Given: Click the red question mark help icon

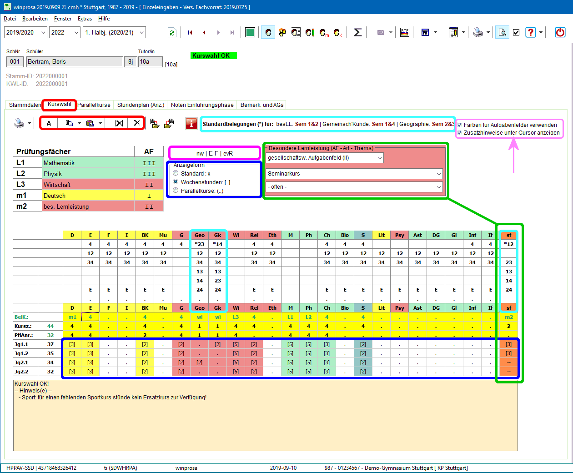Looking at the screenshot, I should (530, 32).
